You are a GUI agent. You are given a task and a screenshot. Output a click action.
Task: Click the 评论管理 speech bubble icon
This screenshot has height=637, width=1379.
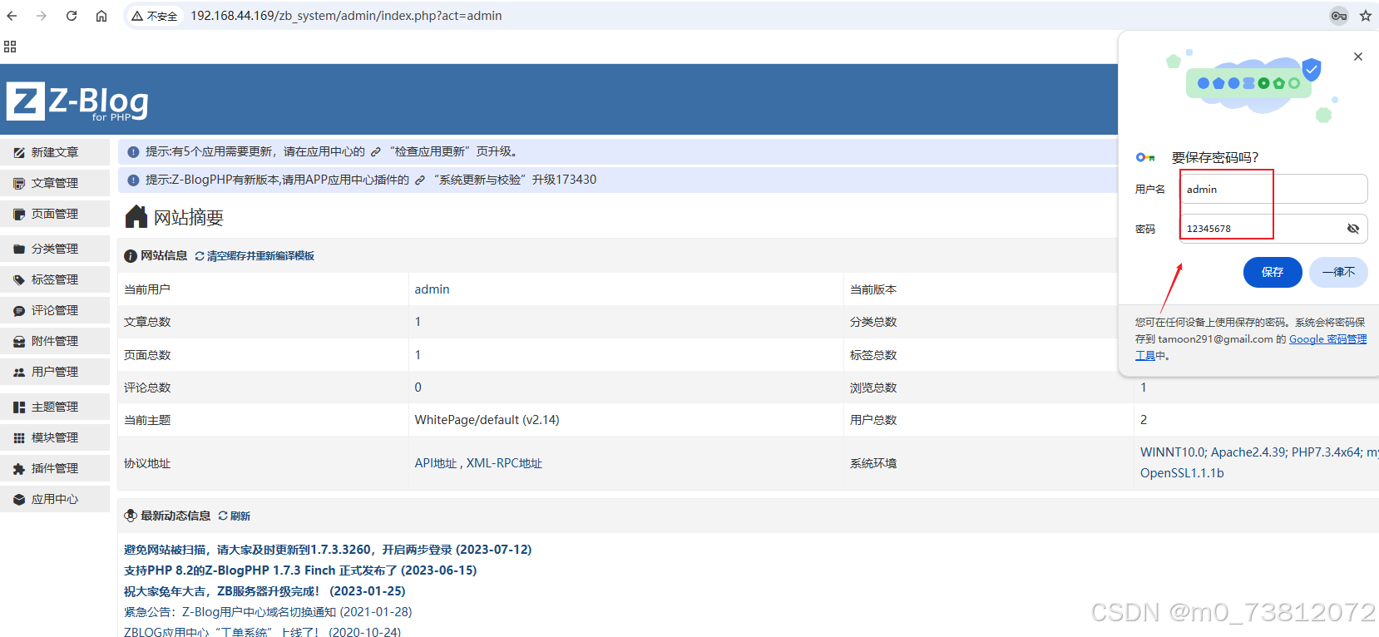(19, 311)
